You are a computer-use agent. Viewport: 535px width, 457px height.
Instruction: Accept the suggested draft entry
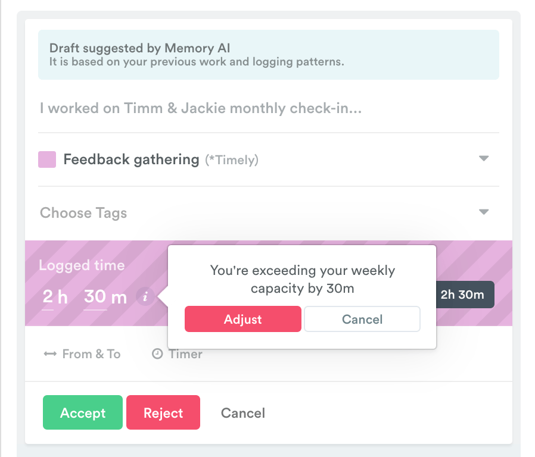(x=83, y=412)
